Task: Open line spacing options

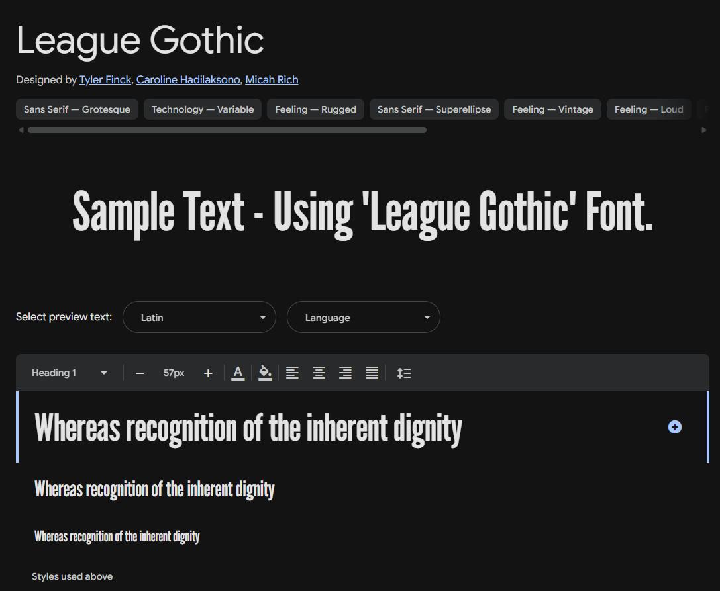Action: [x=404, y=373]
